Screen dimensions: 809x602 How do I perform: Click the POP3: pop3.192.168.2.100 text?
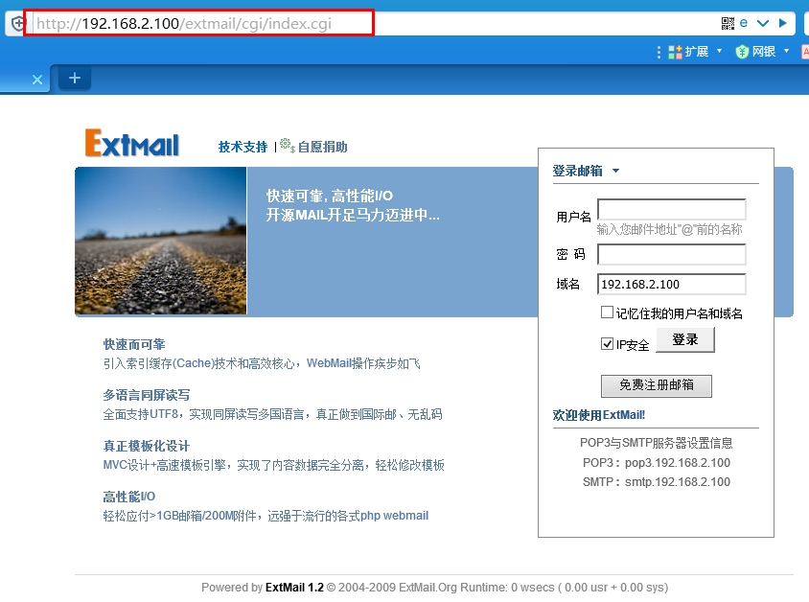click(x=657, y=463)
